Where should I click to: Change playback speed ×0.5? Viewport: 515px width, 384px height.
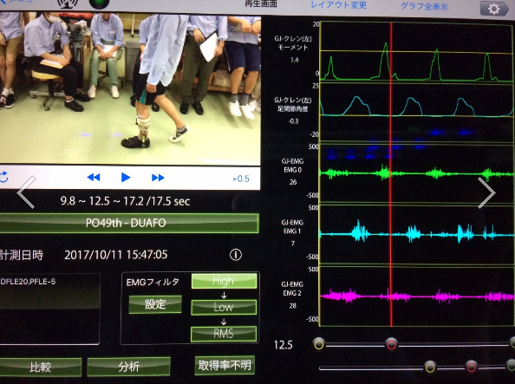tap(241, 179)
